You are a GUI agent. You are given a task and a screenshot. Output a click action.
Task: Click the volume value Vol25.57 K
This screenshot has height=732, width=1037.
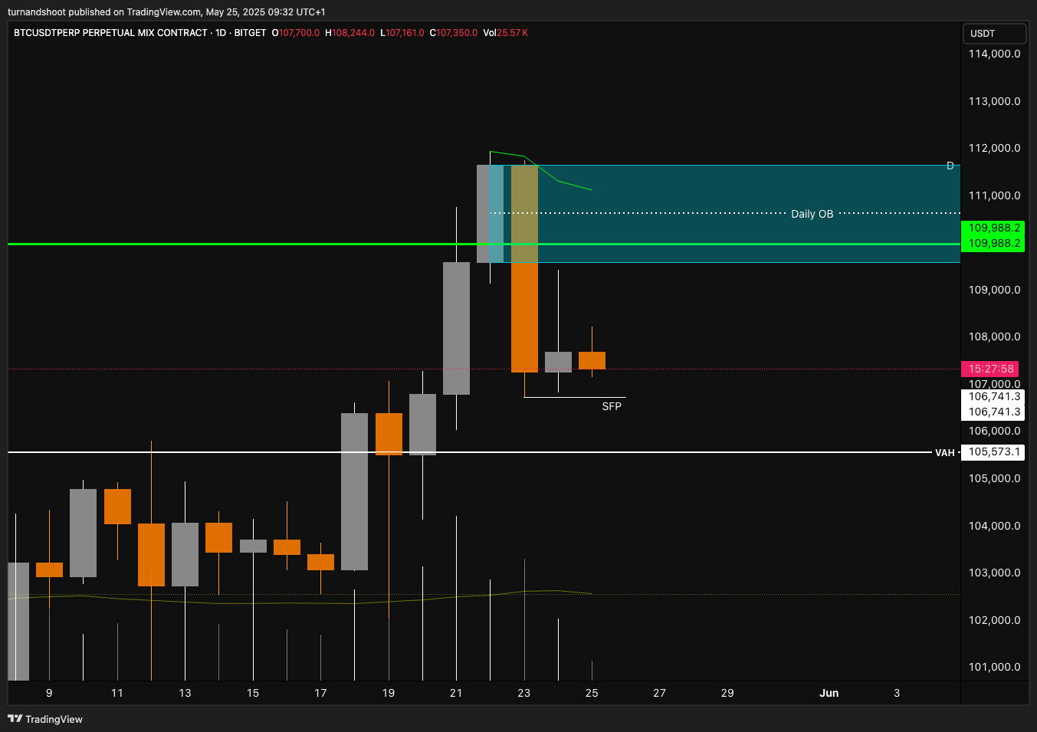click(505, 33)
